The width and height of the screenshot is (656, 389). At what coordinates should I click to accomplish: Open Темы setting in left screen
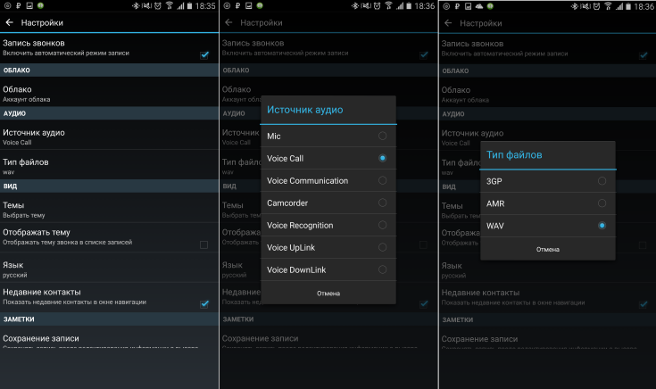(x=109, y=208)
